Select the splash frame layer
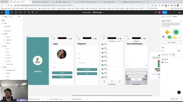This screenshot has height=102, width=183. click(5, 34)
